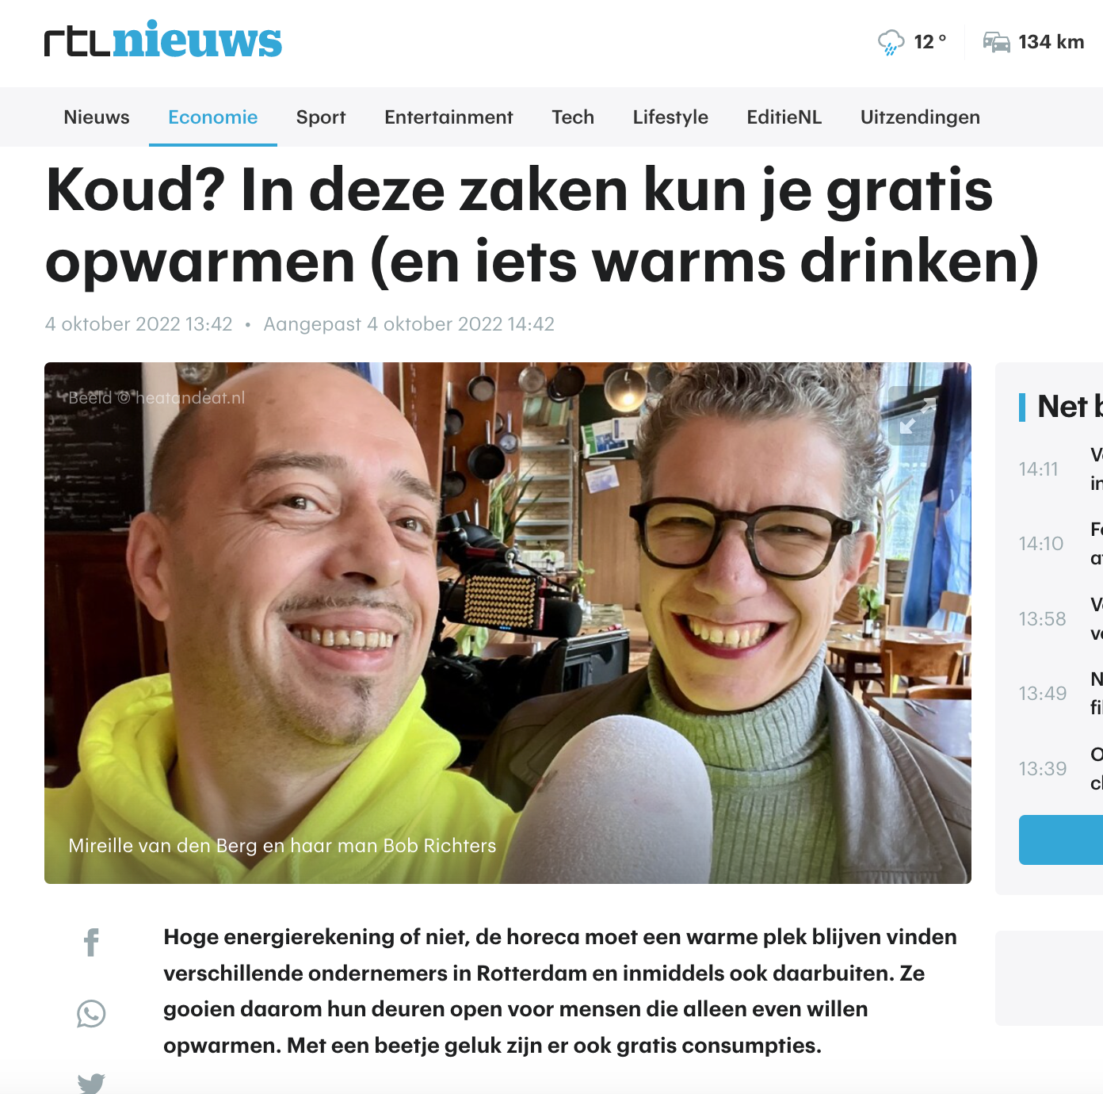Click the blue button under news list

coord(1061,840)
